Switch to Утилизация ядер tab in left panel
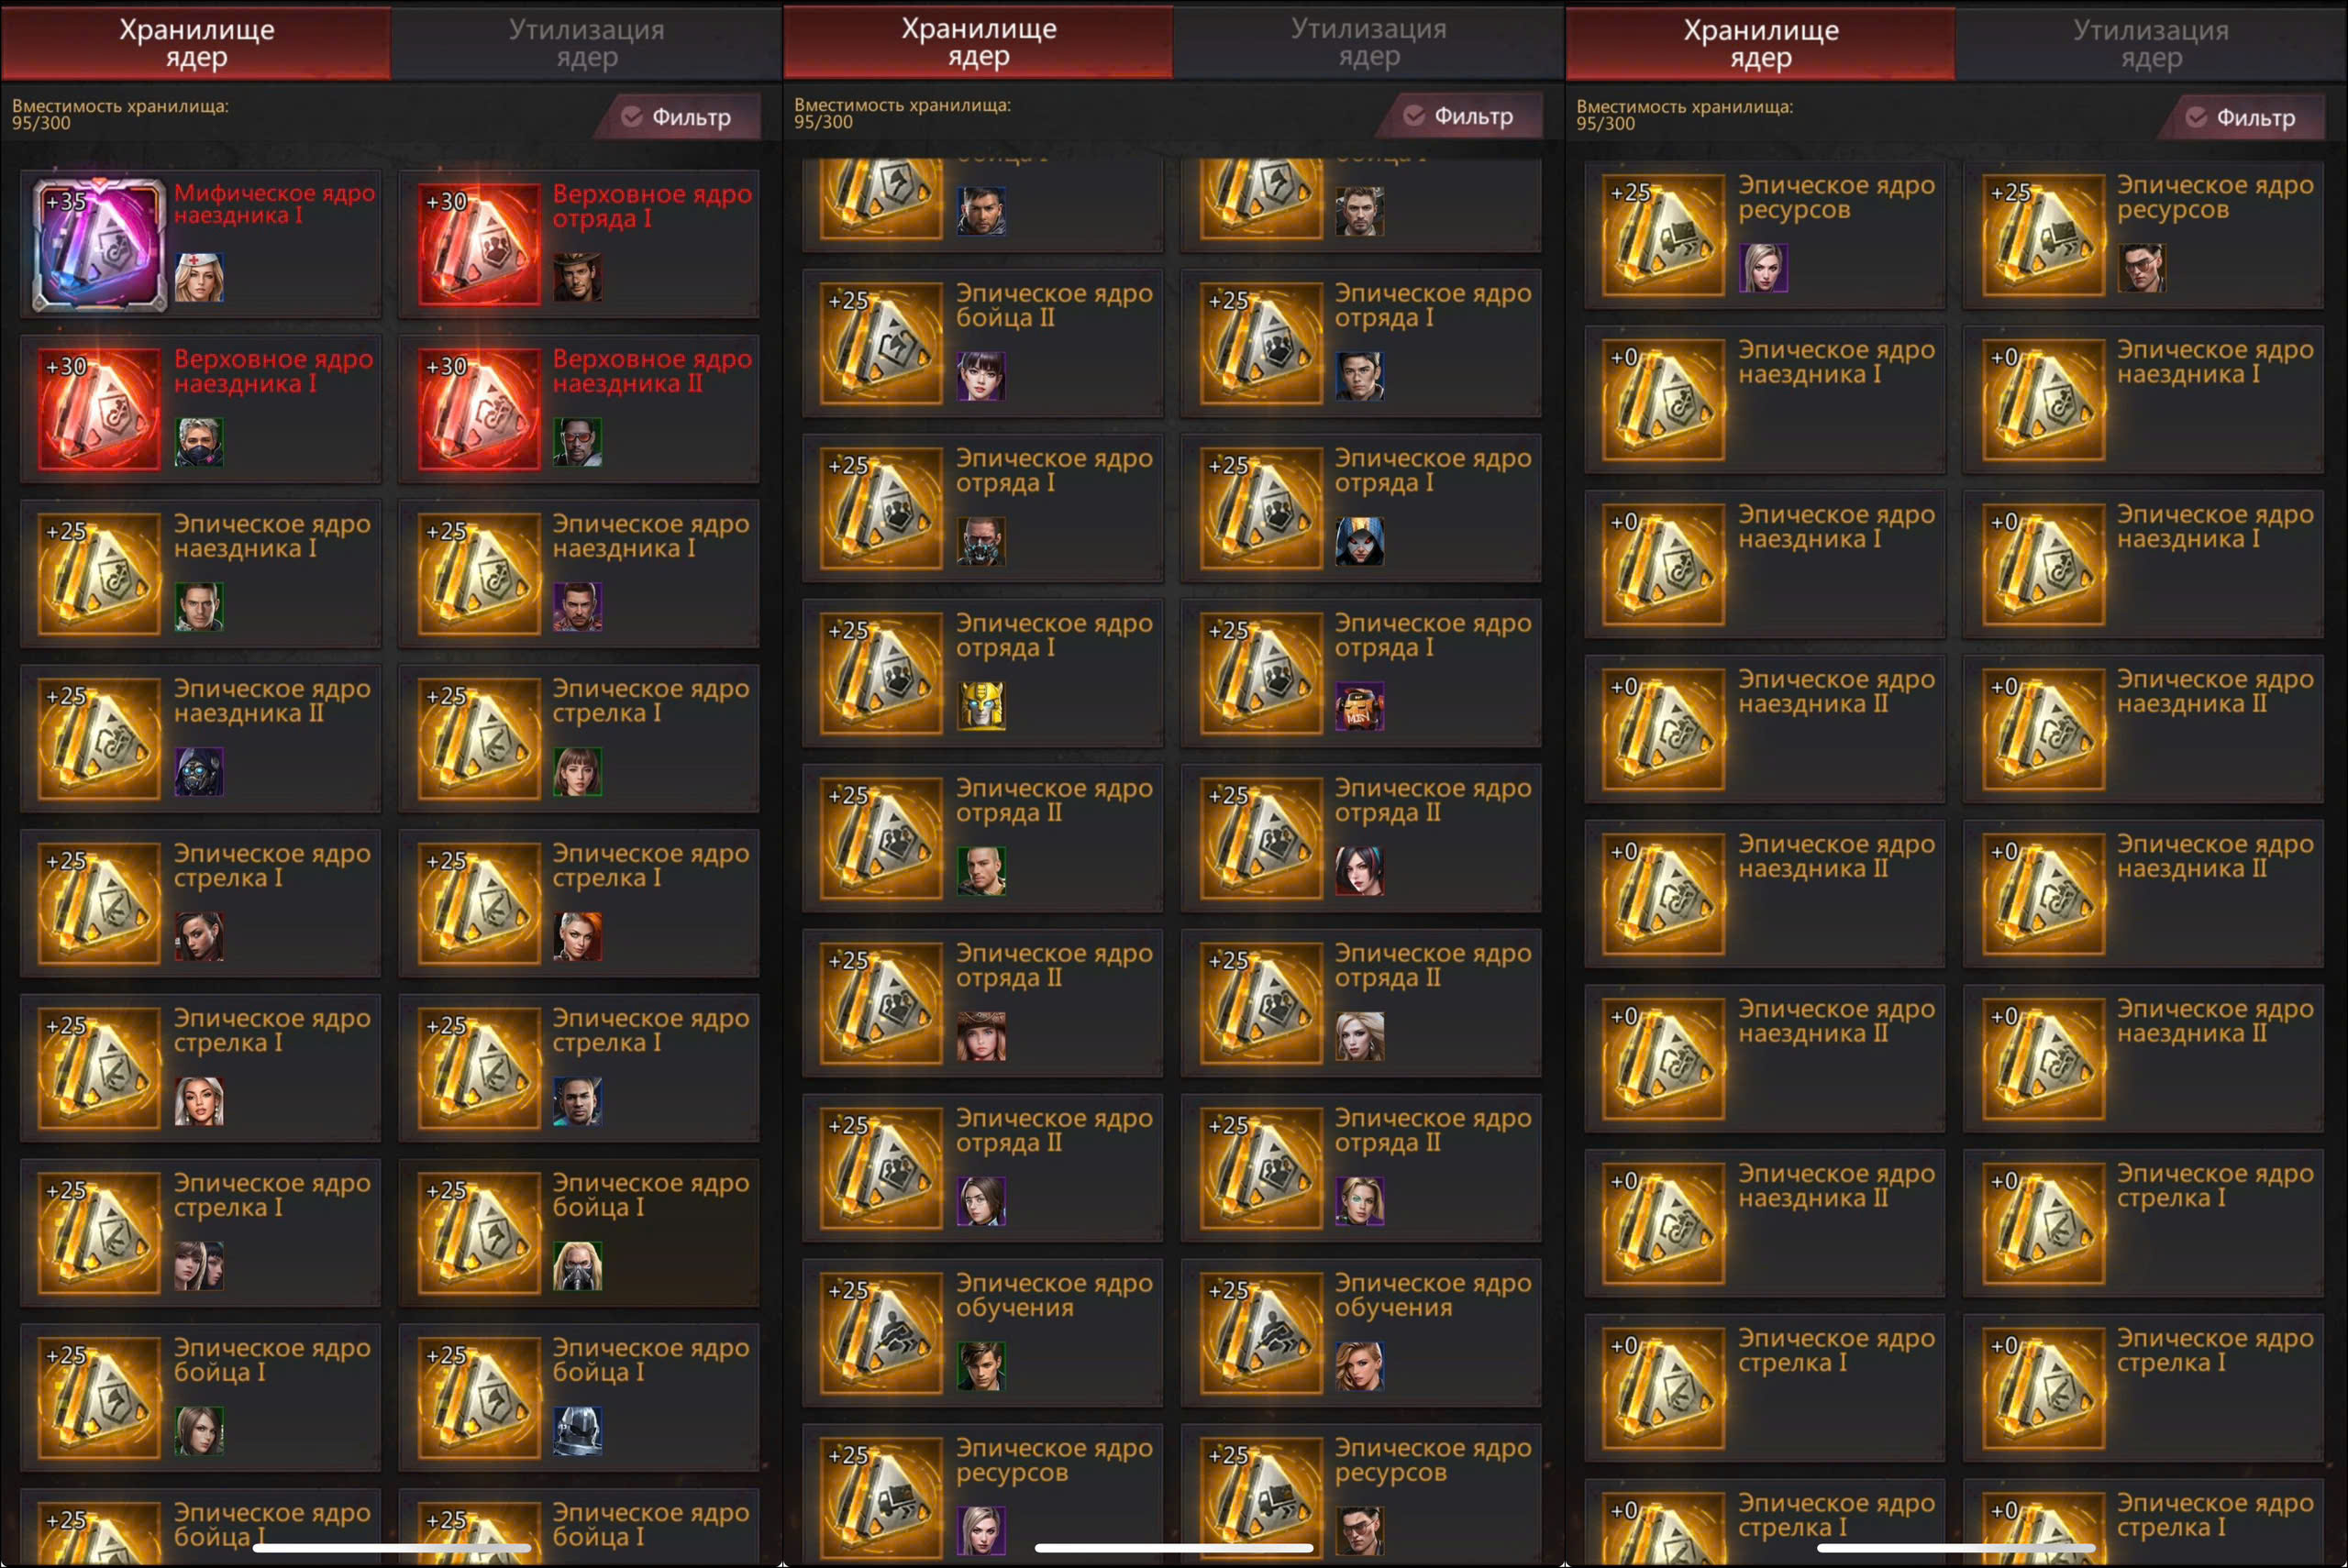The image size is (2348, 1568). click(x=587, y=43)
